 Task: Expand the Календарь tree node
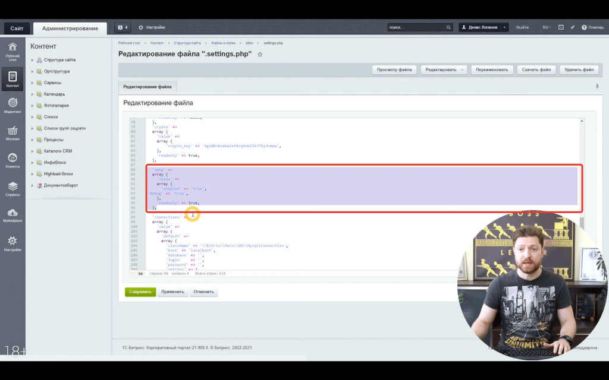click(32, 94)
